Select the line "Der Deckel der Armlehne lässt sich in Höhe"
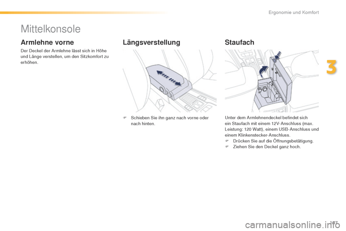346x231 pixels. pos(63,51)
